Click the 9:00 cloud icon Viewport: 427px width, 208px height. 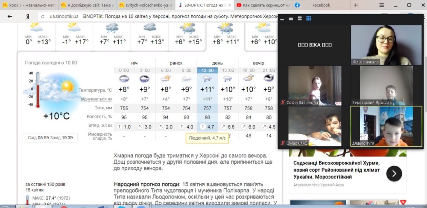186,79
